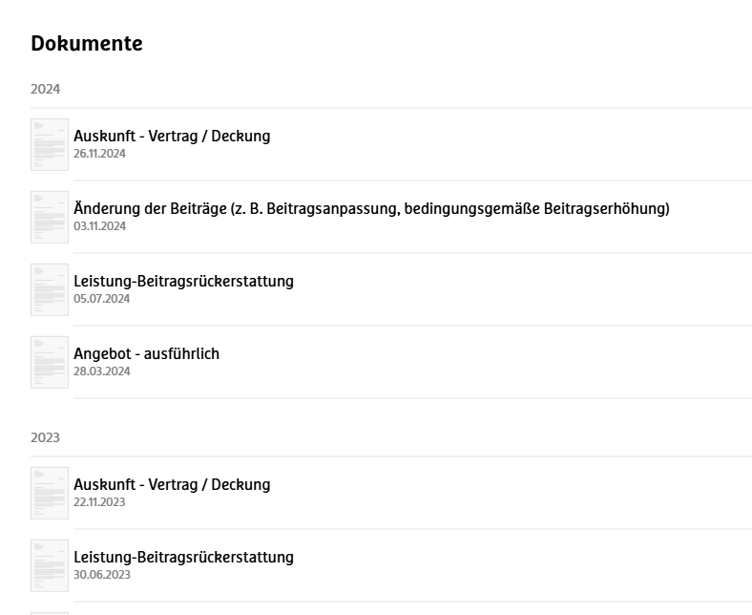The height and width of the screenshot is (615, 752).
Task: Open Änderung der Beiträge document title
Action: pos(371,208)
